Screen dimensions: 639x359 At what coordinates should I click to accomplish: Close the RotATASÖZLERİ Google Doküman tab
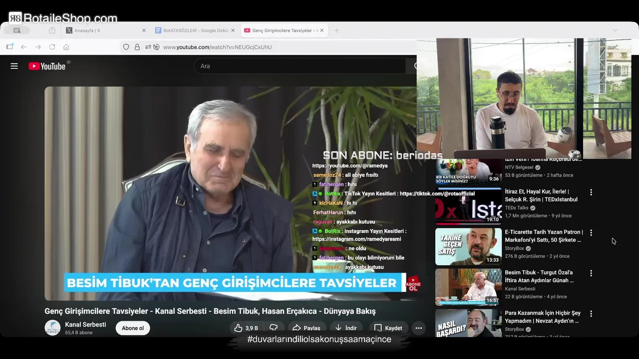(x=233, y=30)
